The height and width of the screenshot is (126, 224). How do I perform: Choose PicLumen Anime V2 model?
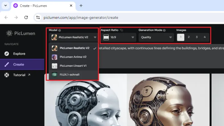tap(74, 57)
